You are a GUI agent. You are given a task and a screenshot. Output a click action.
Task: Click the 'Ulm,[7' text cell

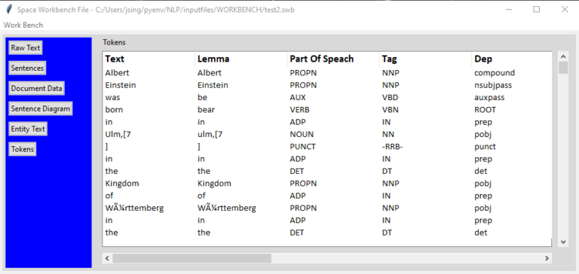click(118, 134)
